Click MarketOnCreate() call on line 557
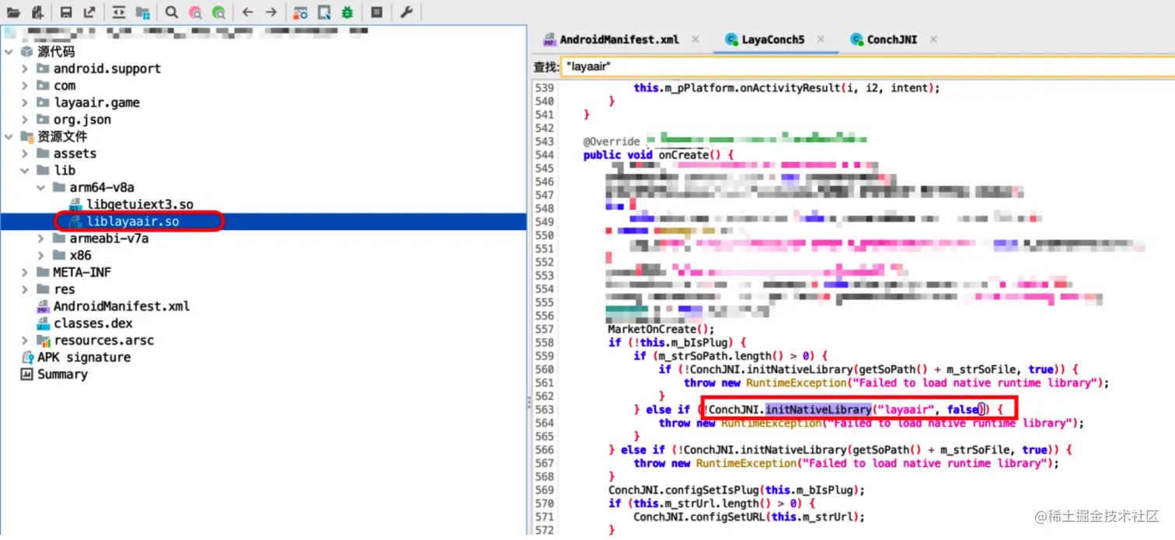This screenshot has height=540, width=1175. click(x=661, y=329)
